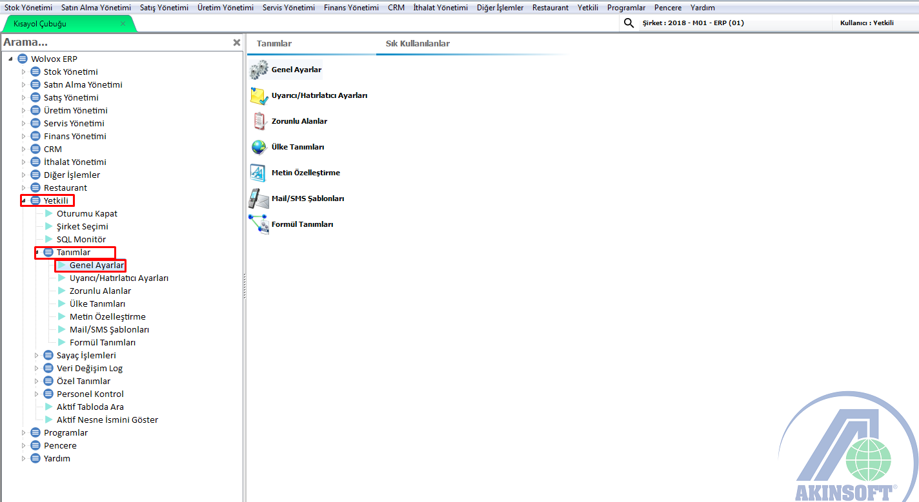Click the Programlar tree node icon

pos(35,432)
